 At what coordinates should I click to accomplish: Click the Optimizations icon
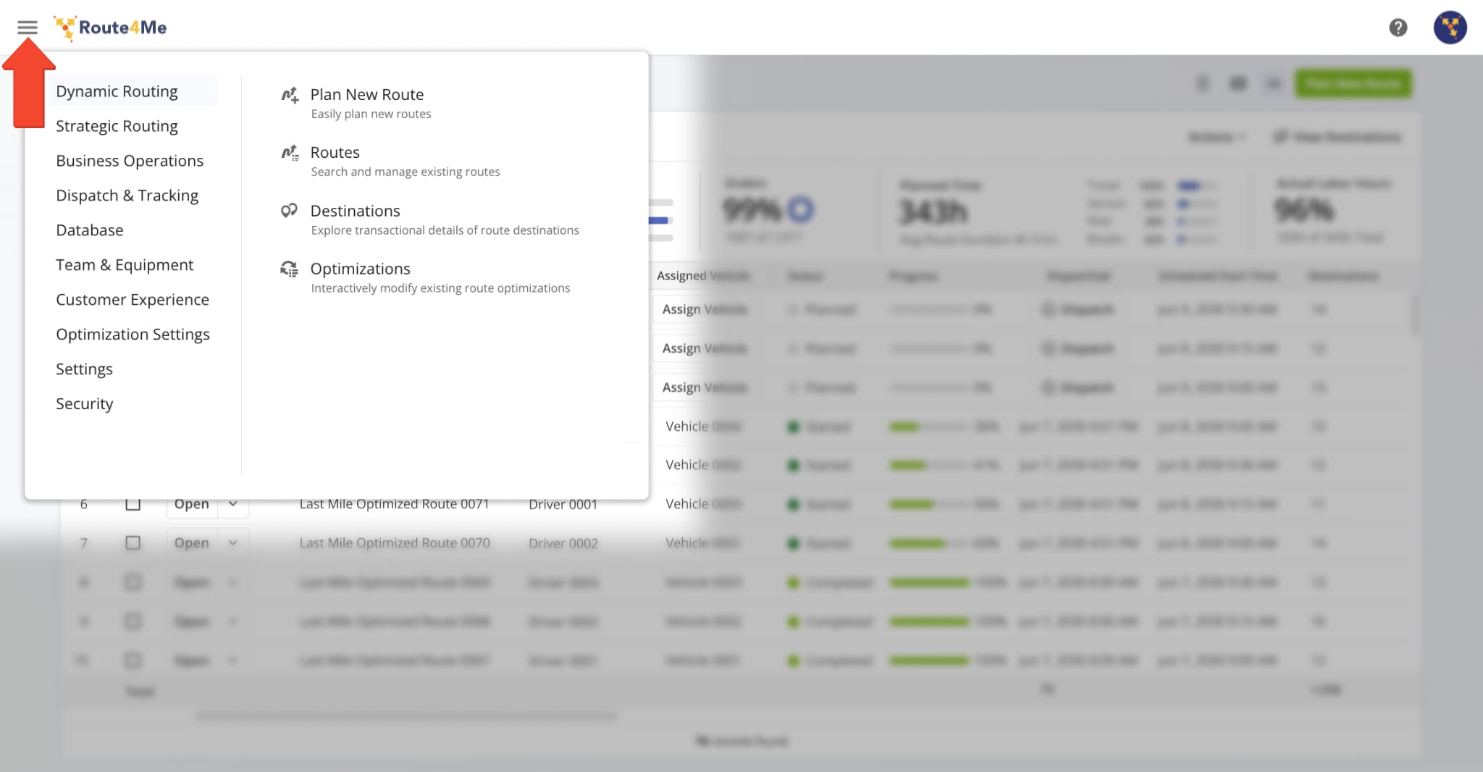[289, 269]
